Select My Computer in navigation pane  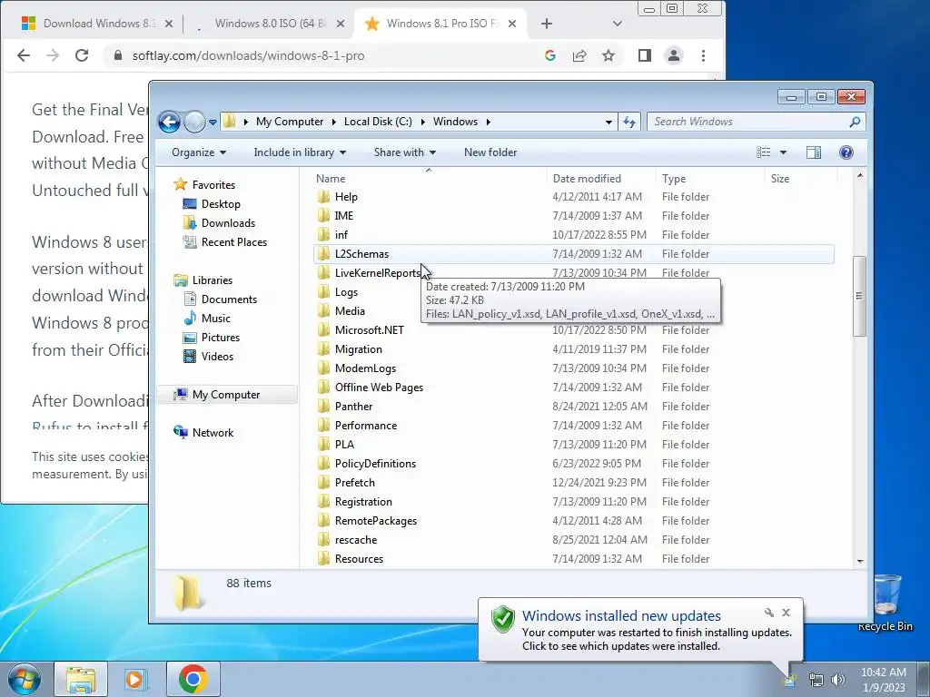226,395
